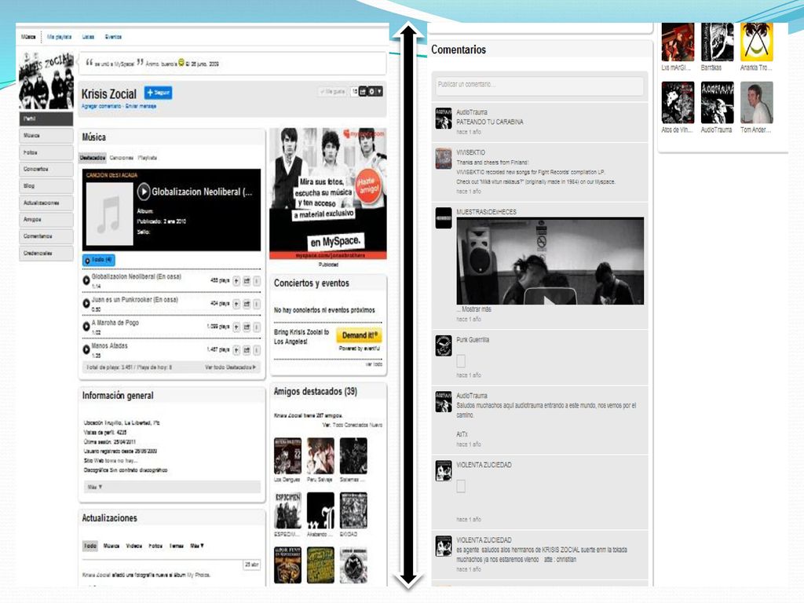The height and width of the screenshot is (603, 804).
Task: Open info icon for Globalizacion Neoliberal (En casa)
Action: 257,281
